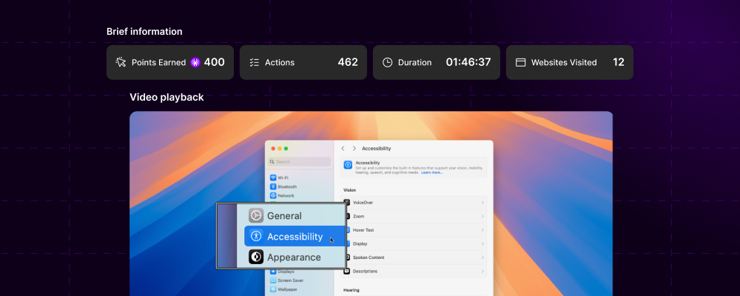Screen dimensions: 740x296
Task: Open Bluetooth settings label
Action: click(287, 187)
